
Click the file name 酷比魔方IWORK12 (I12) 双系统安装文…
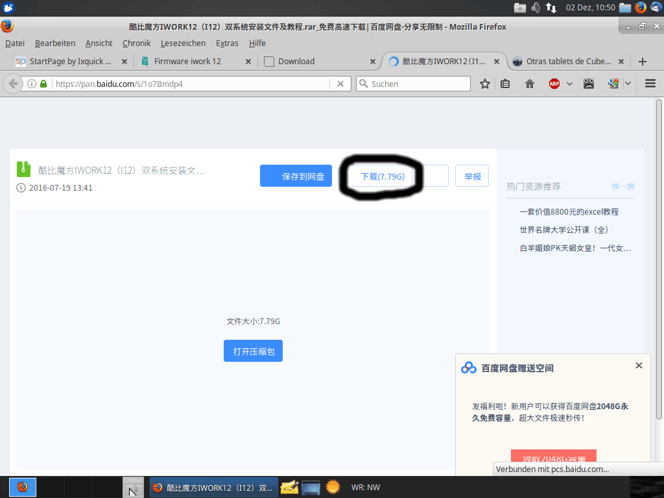122,171
